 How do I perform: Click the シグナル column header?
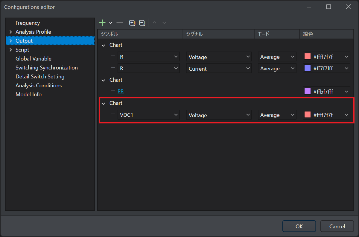click(x=219, y=34)
